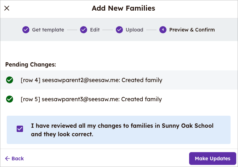Click the Upload step checkmark icon

(x=119, y=30)
